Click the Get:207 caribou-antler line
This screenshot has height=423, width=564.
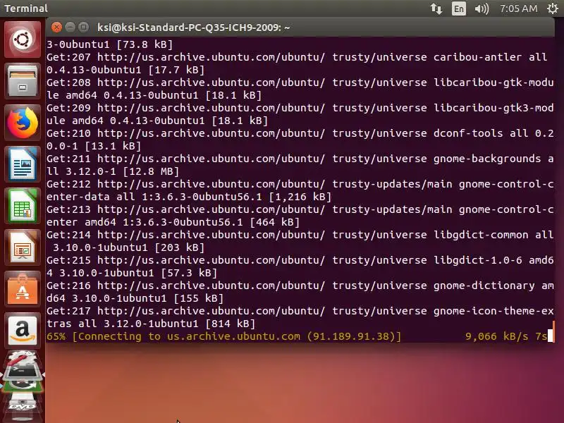(297, 63)
